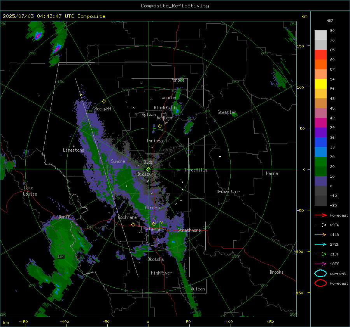
Task: Click the 51 dBZ yellow color swatch
Action: click(320, 84)
